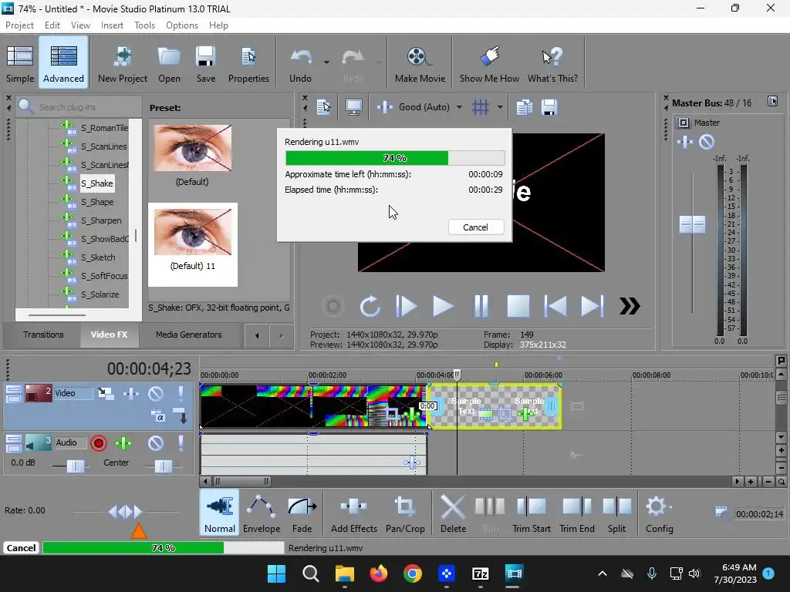
Task: Open Master bus FX icon
Action: [x=685, y=142]
